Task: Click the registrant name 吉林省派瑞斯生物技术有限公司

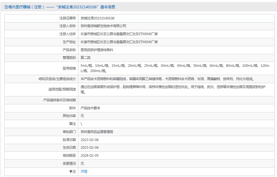Action: pos(103,26)
